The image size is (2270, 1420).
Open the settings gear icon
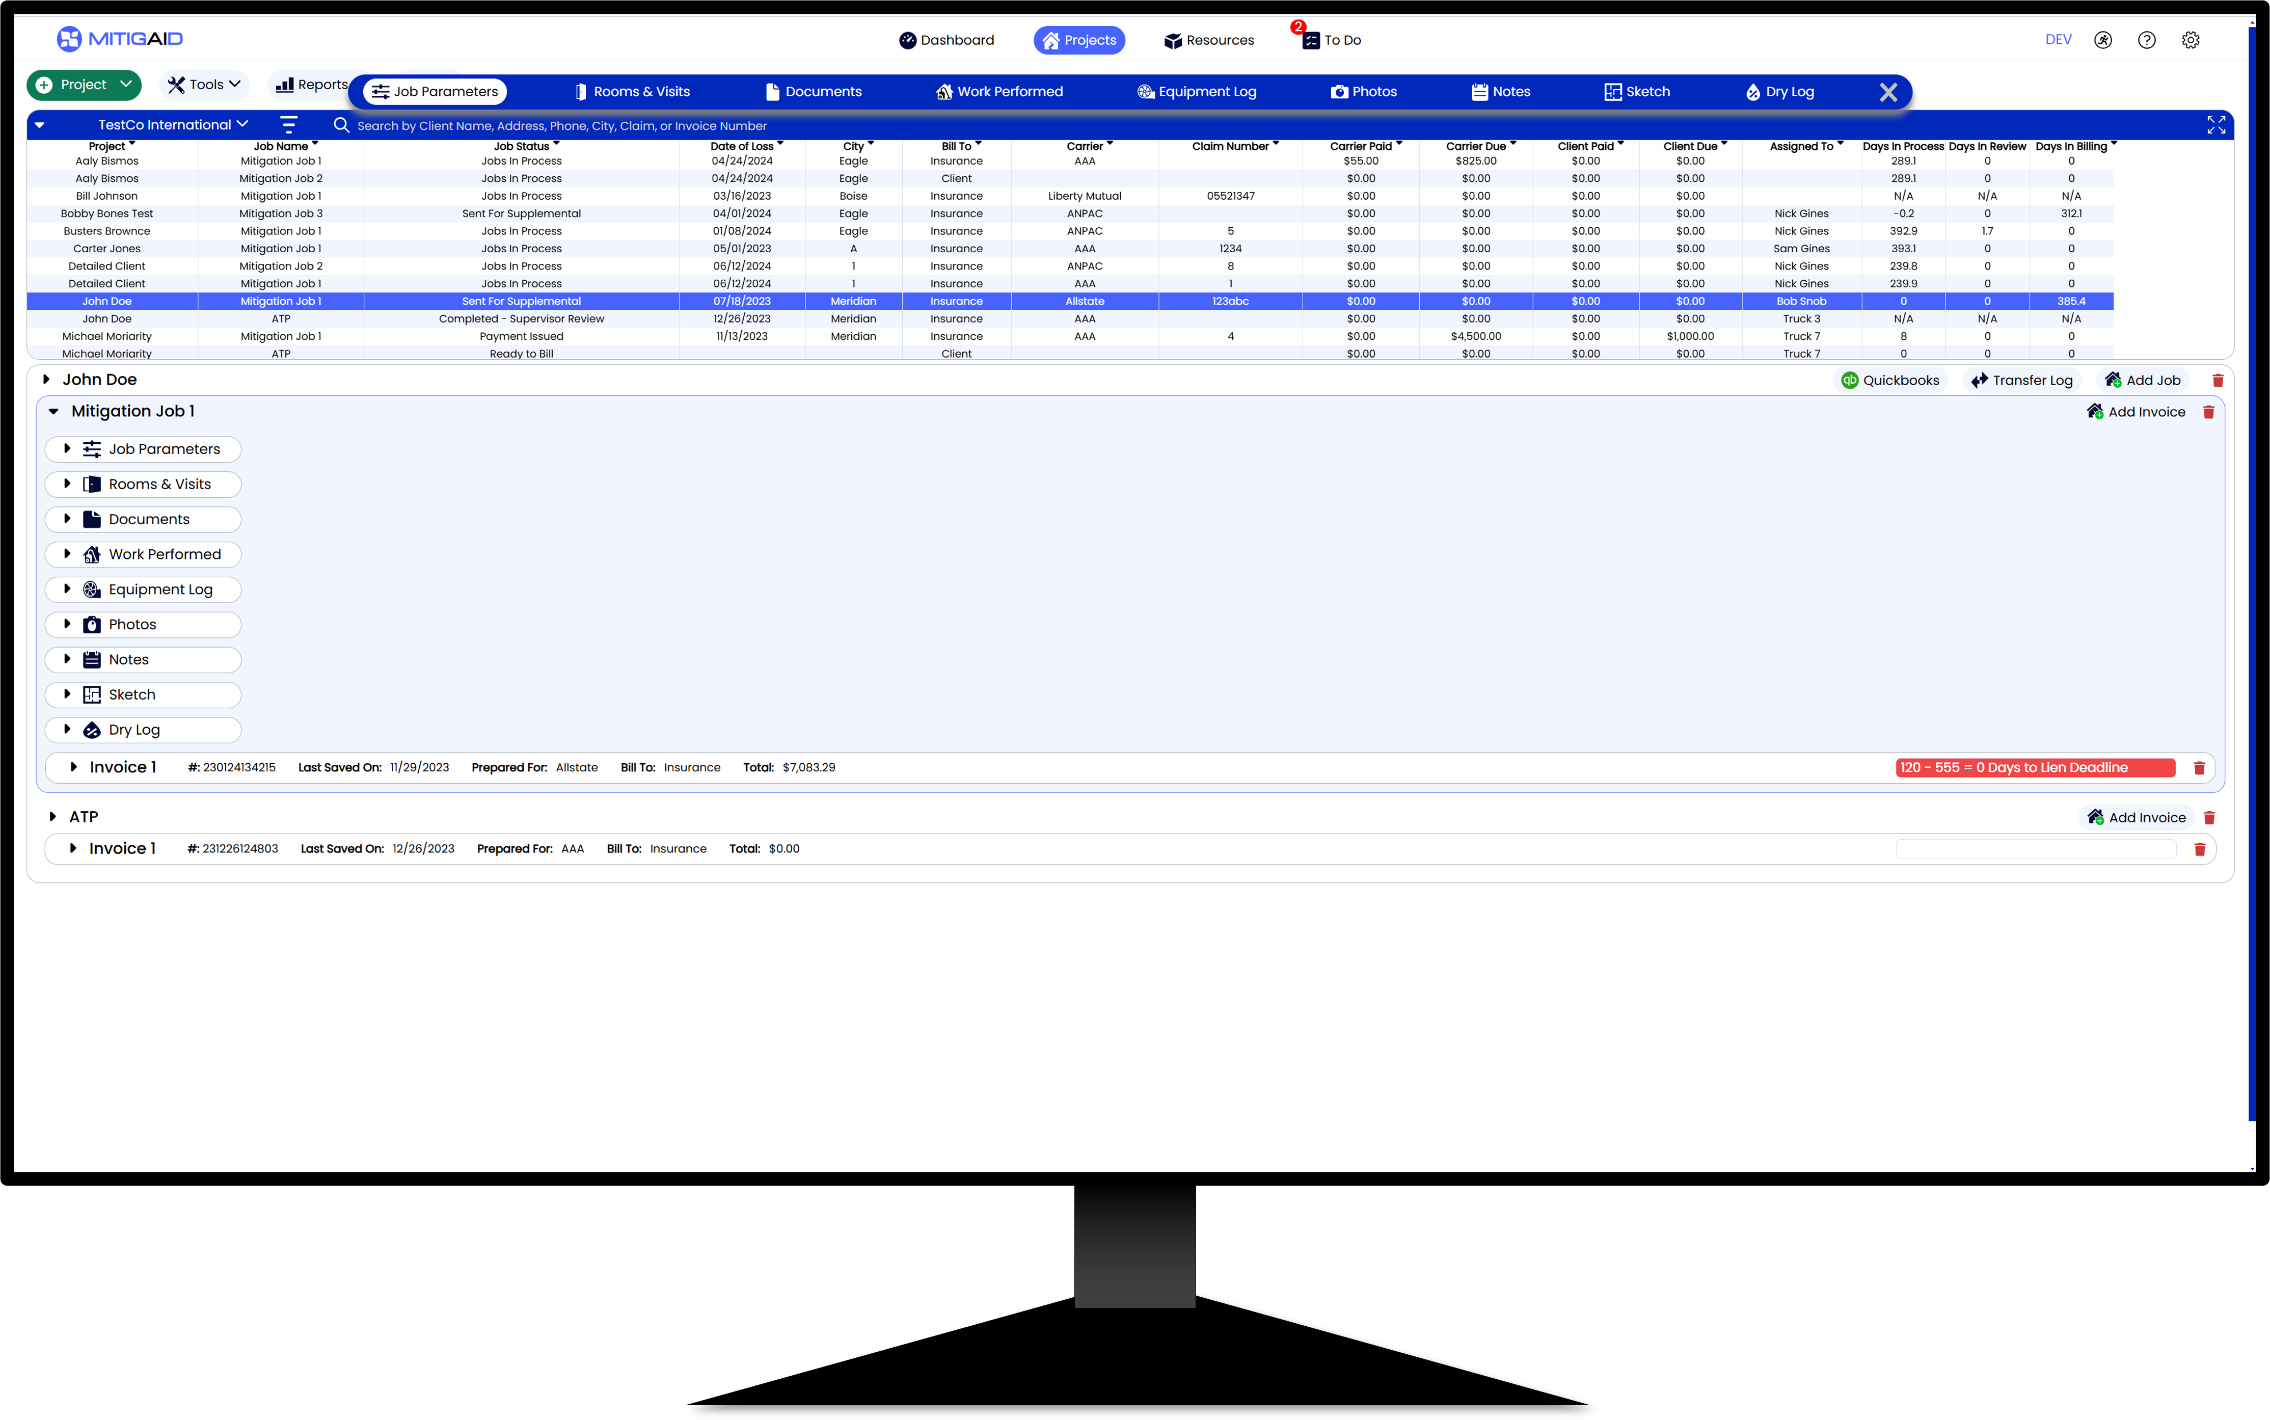click(x=2190, y=39)
